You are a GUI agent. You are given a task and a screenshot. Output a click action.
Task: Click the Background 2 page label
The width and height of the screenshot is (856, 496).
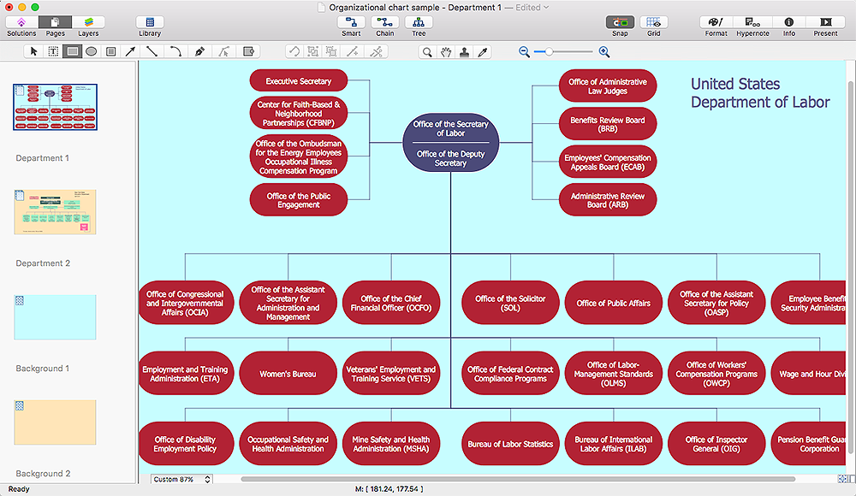43,474
